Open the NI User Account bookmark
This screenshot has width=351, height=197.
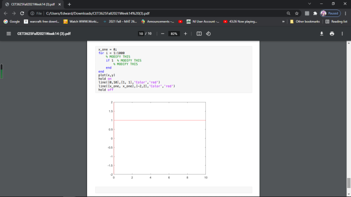pyautogui.click(x=203, y=21)
